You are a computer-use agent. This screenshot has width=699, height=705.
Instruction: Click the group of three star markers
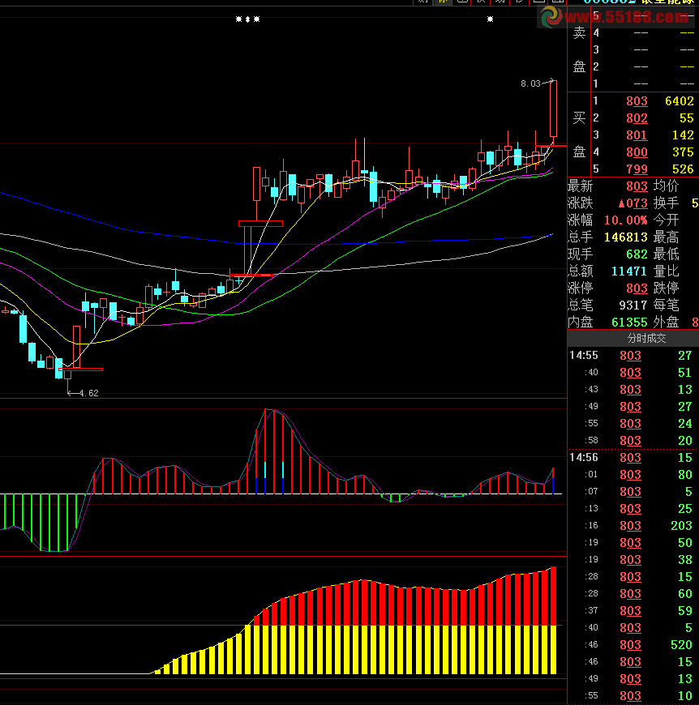(247, 19)
